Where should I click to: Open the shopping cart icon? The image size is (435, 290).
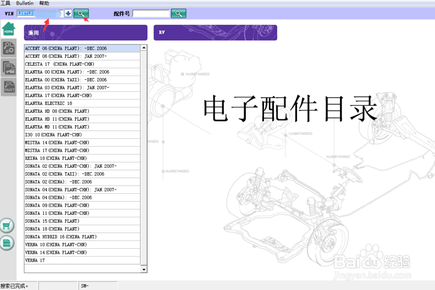tap(7, 225)
